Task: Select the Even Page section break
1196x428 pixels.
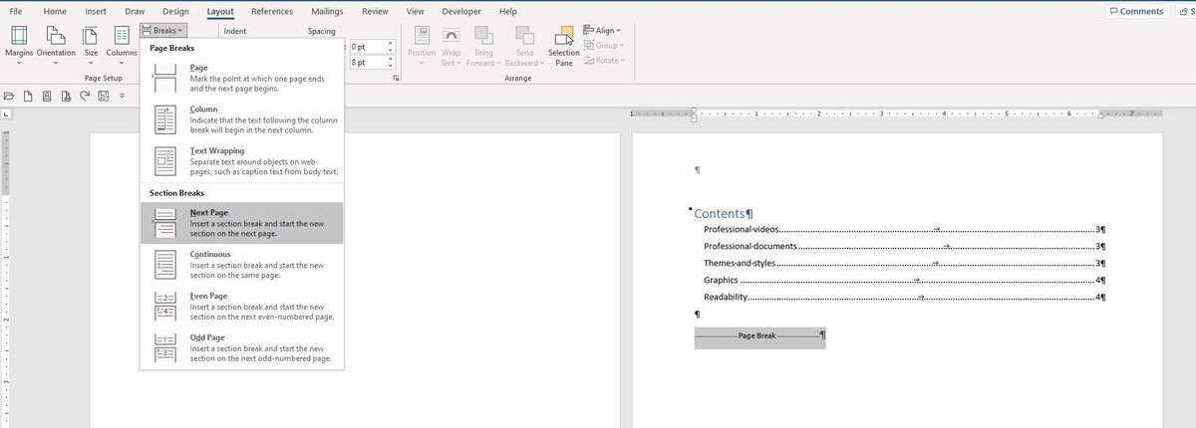Action: 242,307
